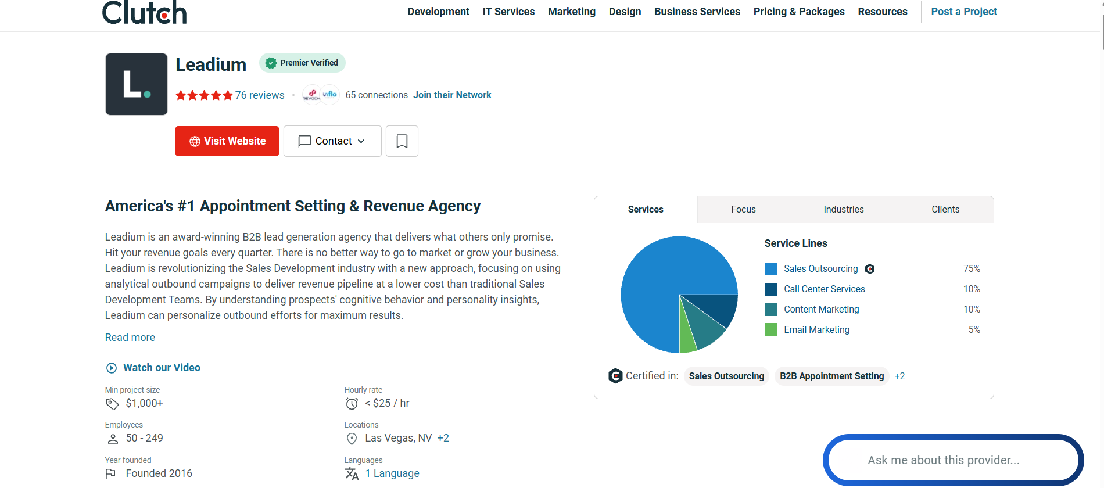
Task: Click the Founded 2016 text
Action: coord(159,473)
